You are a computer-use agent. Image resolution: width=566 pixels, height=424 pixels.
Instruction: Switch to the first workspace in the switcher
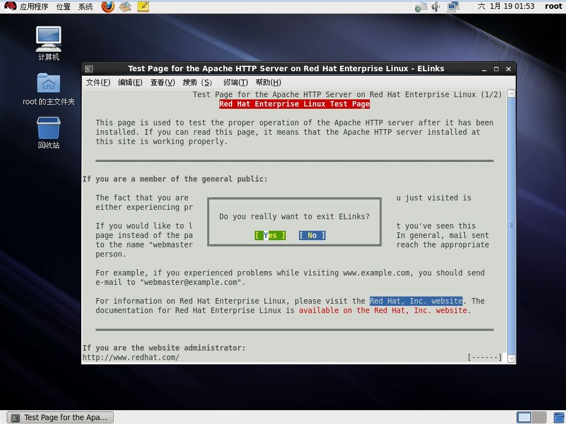click(x=524, y=417)
